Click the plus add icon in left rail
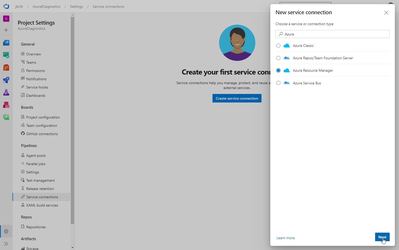399x250 pixels. (x=6, y=30)
